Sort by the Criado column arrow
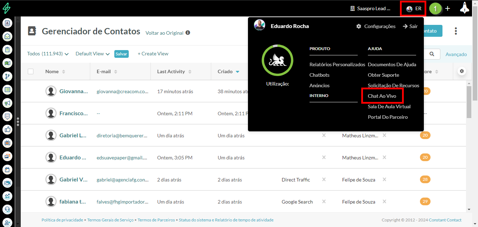Viewport: 478px width, 227px height. point(237,72)
